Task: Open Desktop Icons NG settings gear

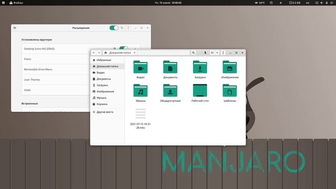Action: coord(114,48)
